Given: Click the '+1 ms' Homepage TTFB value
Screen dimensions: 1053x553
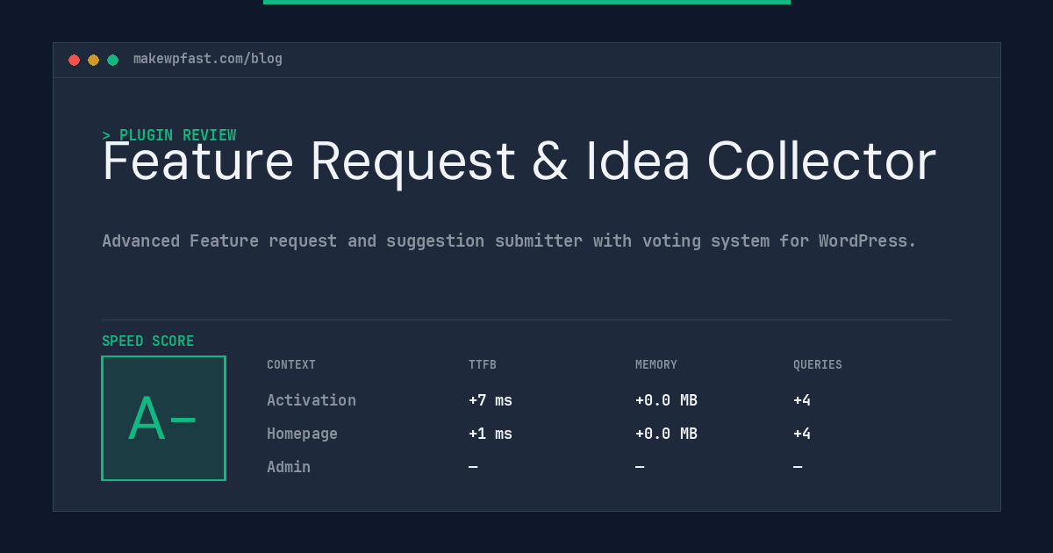Looking at the screenshot, I should point(491,434).
